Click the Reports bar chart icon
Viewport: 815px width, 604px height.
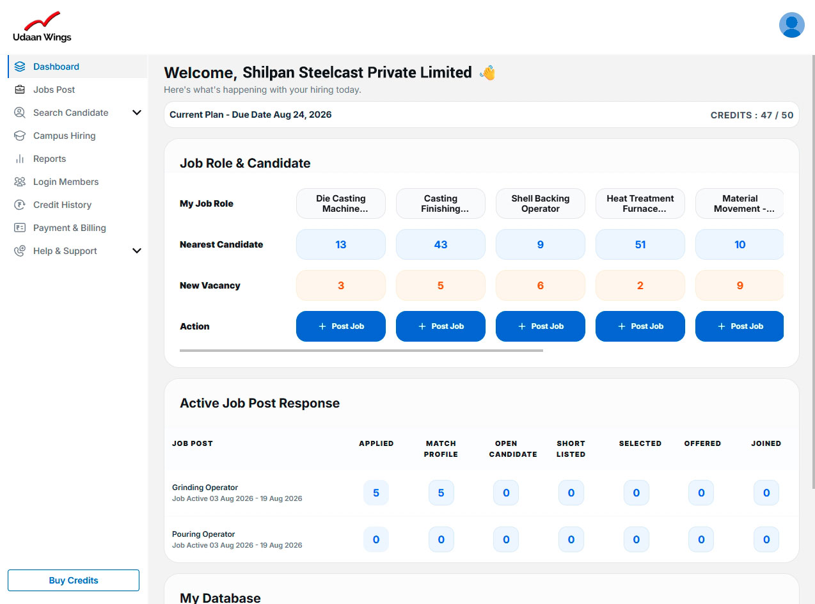[x=20, y=159]
